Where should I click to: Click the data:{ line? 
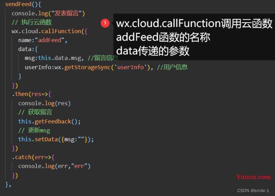(28, 49)
